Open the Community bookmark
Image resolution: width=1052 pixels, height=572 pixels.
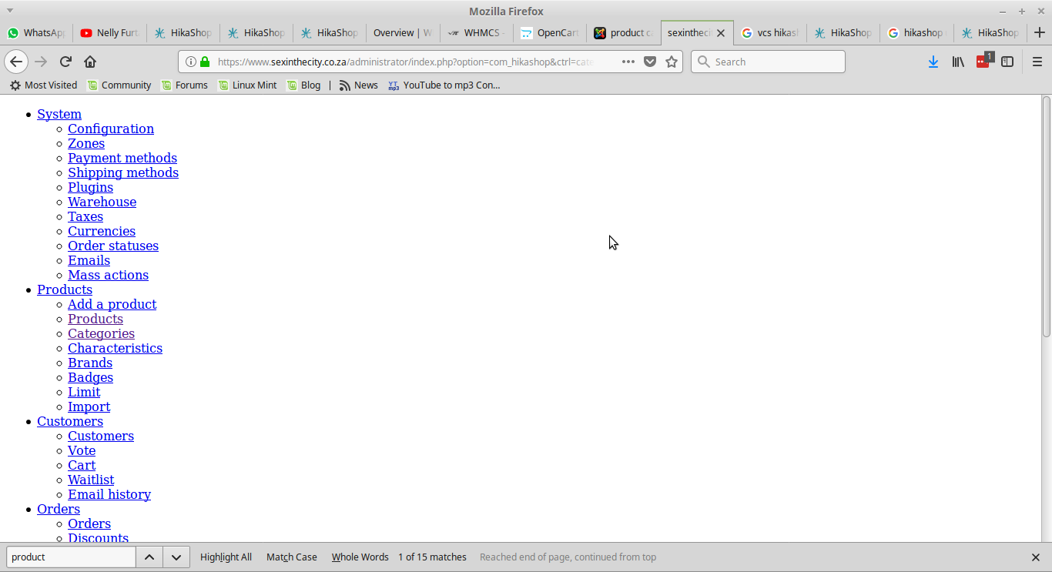(119, 85)
